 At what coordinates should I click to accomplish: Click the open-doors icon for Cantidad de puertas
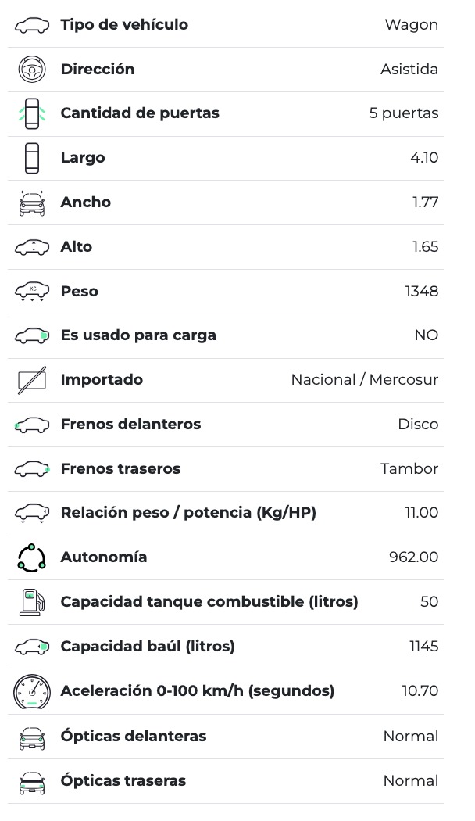tap(32, 114)
